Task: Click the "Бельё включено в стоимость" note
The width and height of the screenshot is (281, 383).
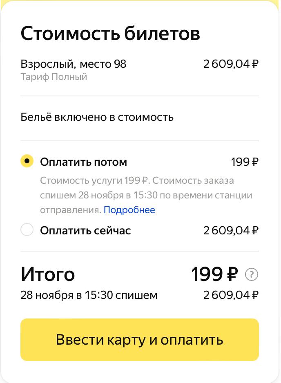Action: (97, 118)
